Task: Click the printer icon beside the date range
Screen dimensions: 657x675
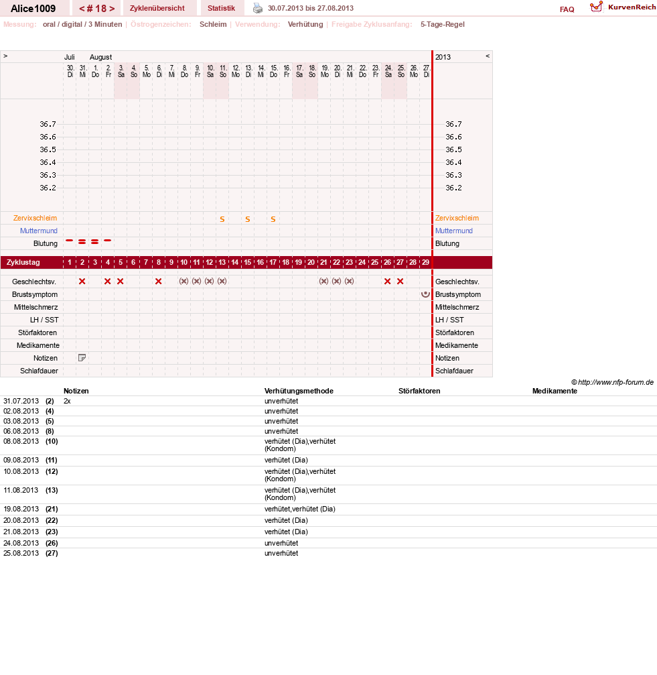Action: pyautogui.click(x=258, y=8)
